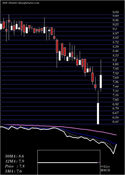Click the 8.08 price axis label

coord(115,64)
